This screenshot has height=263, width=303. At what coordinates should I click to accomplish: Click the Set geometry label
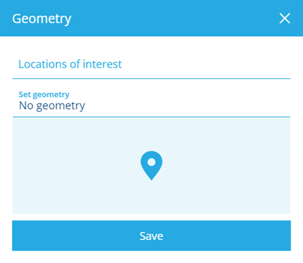coord(44,95)
